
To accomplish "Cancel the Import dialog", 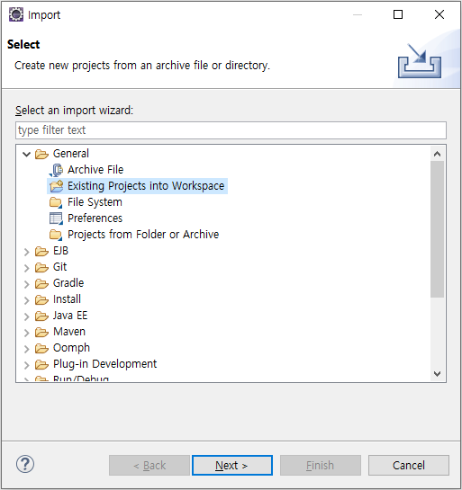I will tap(409, 466).
